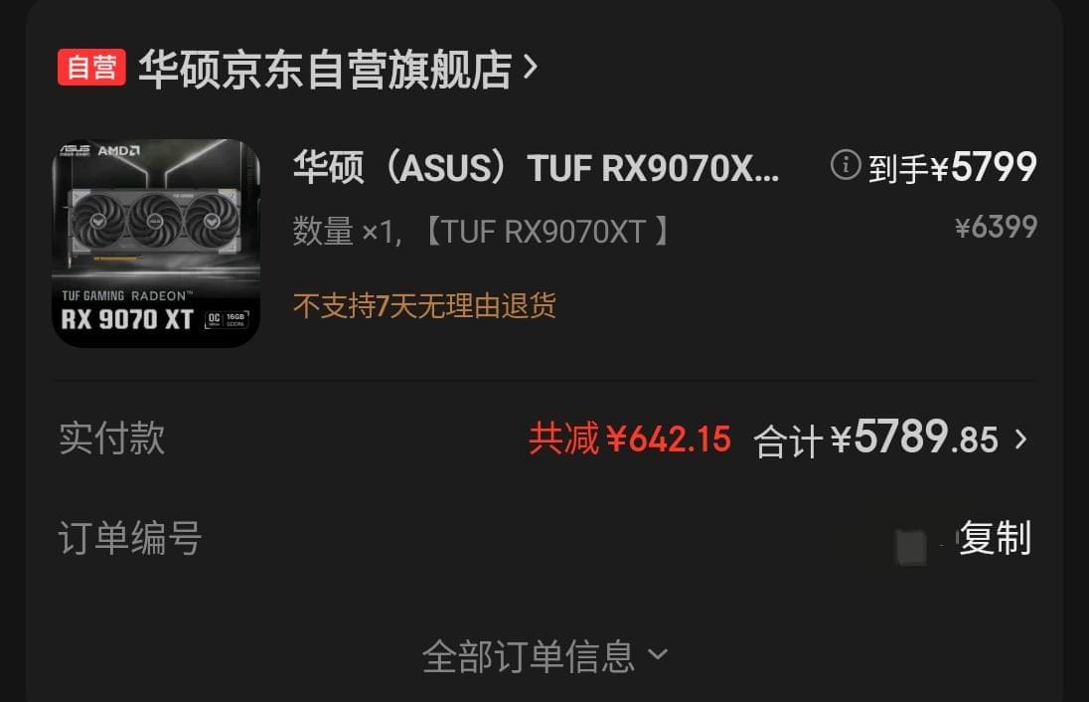Click the red 自营 badge
This screenshot has width=1089, height=702.
[x=91, y=68]
